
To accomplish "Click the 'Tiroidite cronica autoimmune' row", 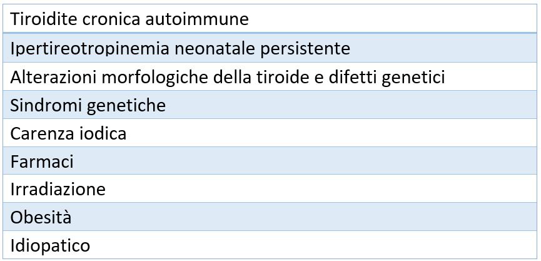I will point(270,19).
